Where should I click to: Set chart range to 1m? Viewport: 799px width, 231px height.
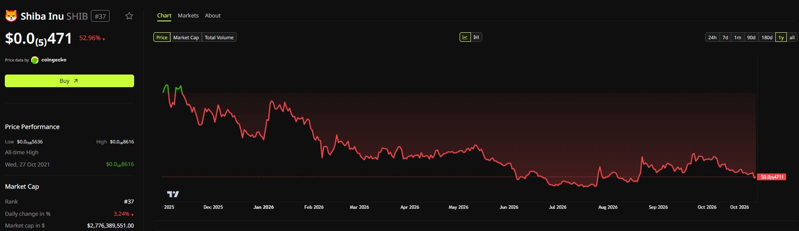tap(737, 37)
